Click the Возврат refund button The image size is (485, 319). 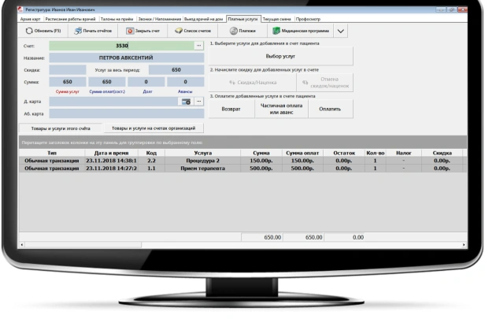tap(231, 109)
